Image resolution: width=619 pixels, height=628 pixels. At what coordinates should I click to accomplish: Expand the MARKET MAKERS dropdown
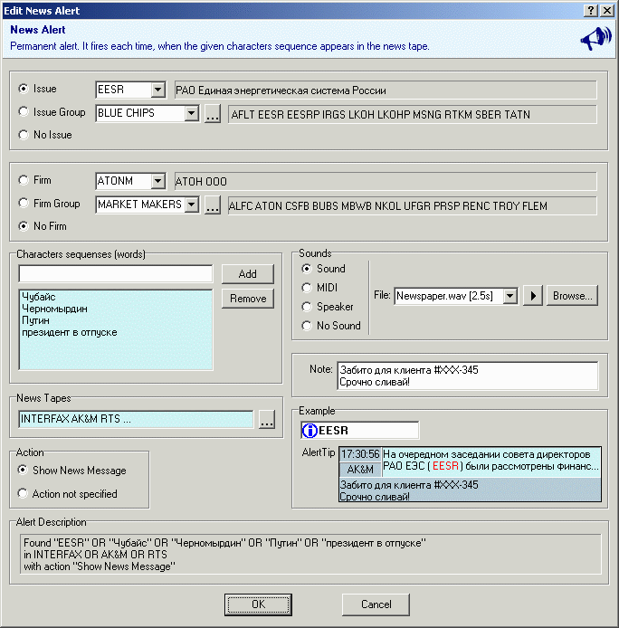192,205
